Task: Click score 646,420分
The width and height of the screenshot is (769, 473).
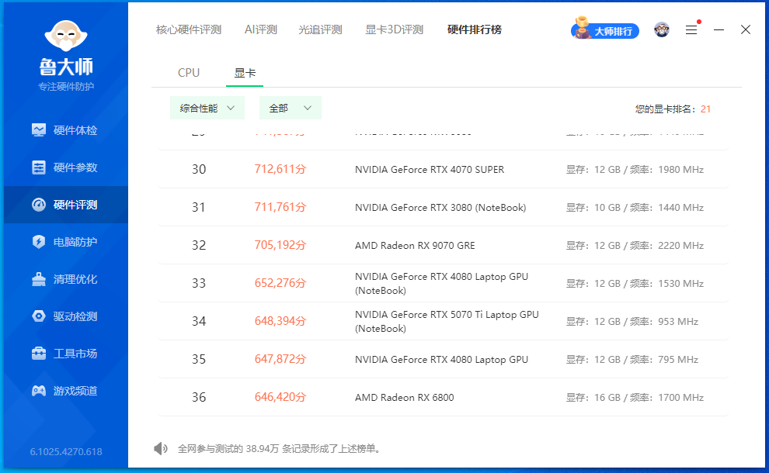Action: click(280, 397)
